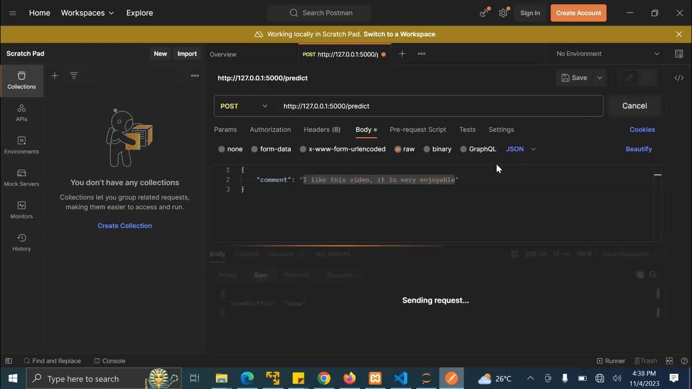Click the Create Account button
Image resolution: width=692 pixels, height=389 pixels.
point(578,13)
